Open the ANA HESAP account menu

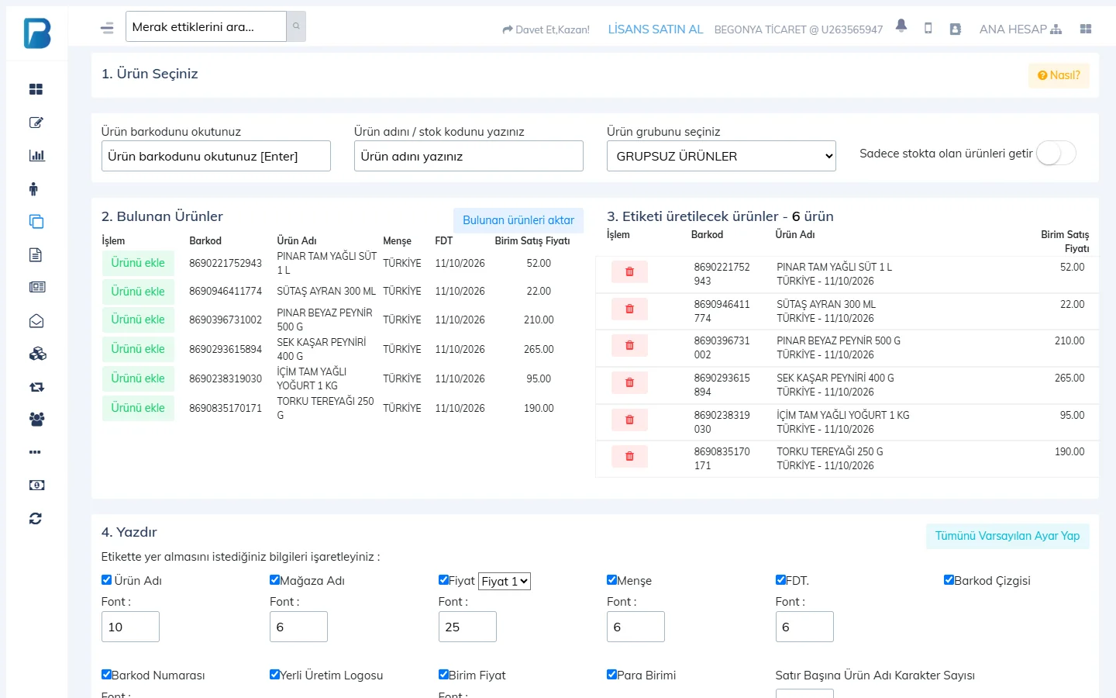pyautogui.click(x=1020, y=29)
